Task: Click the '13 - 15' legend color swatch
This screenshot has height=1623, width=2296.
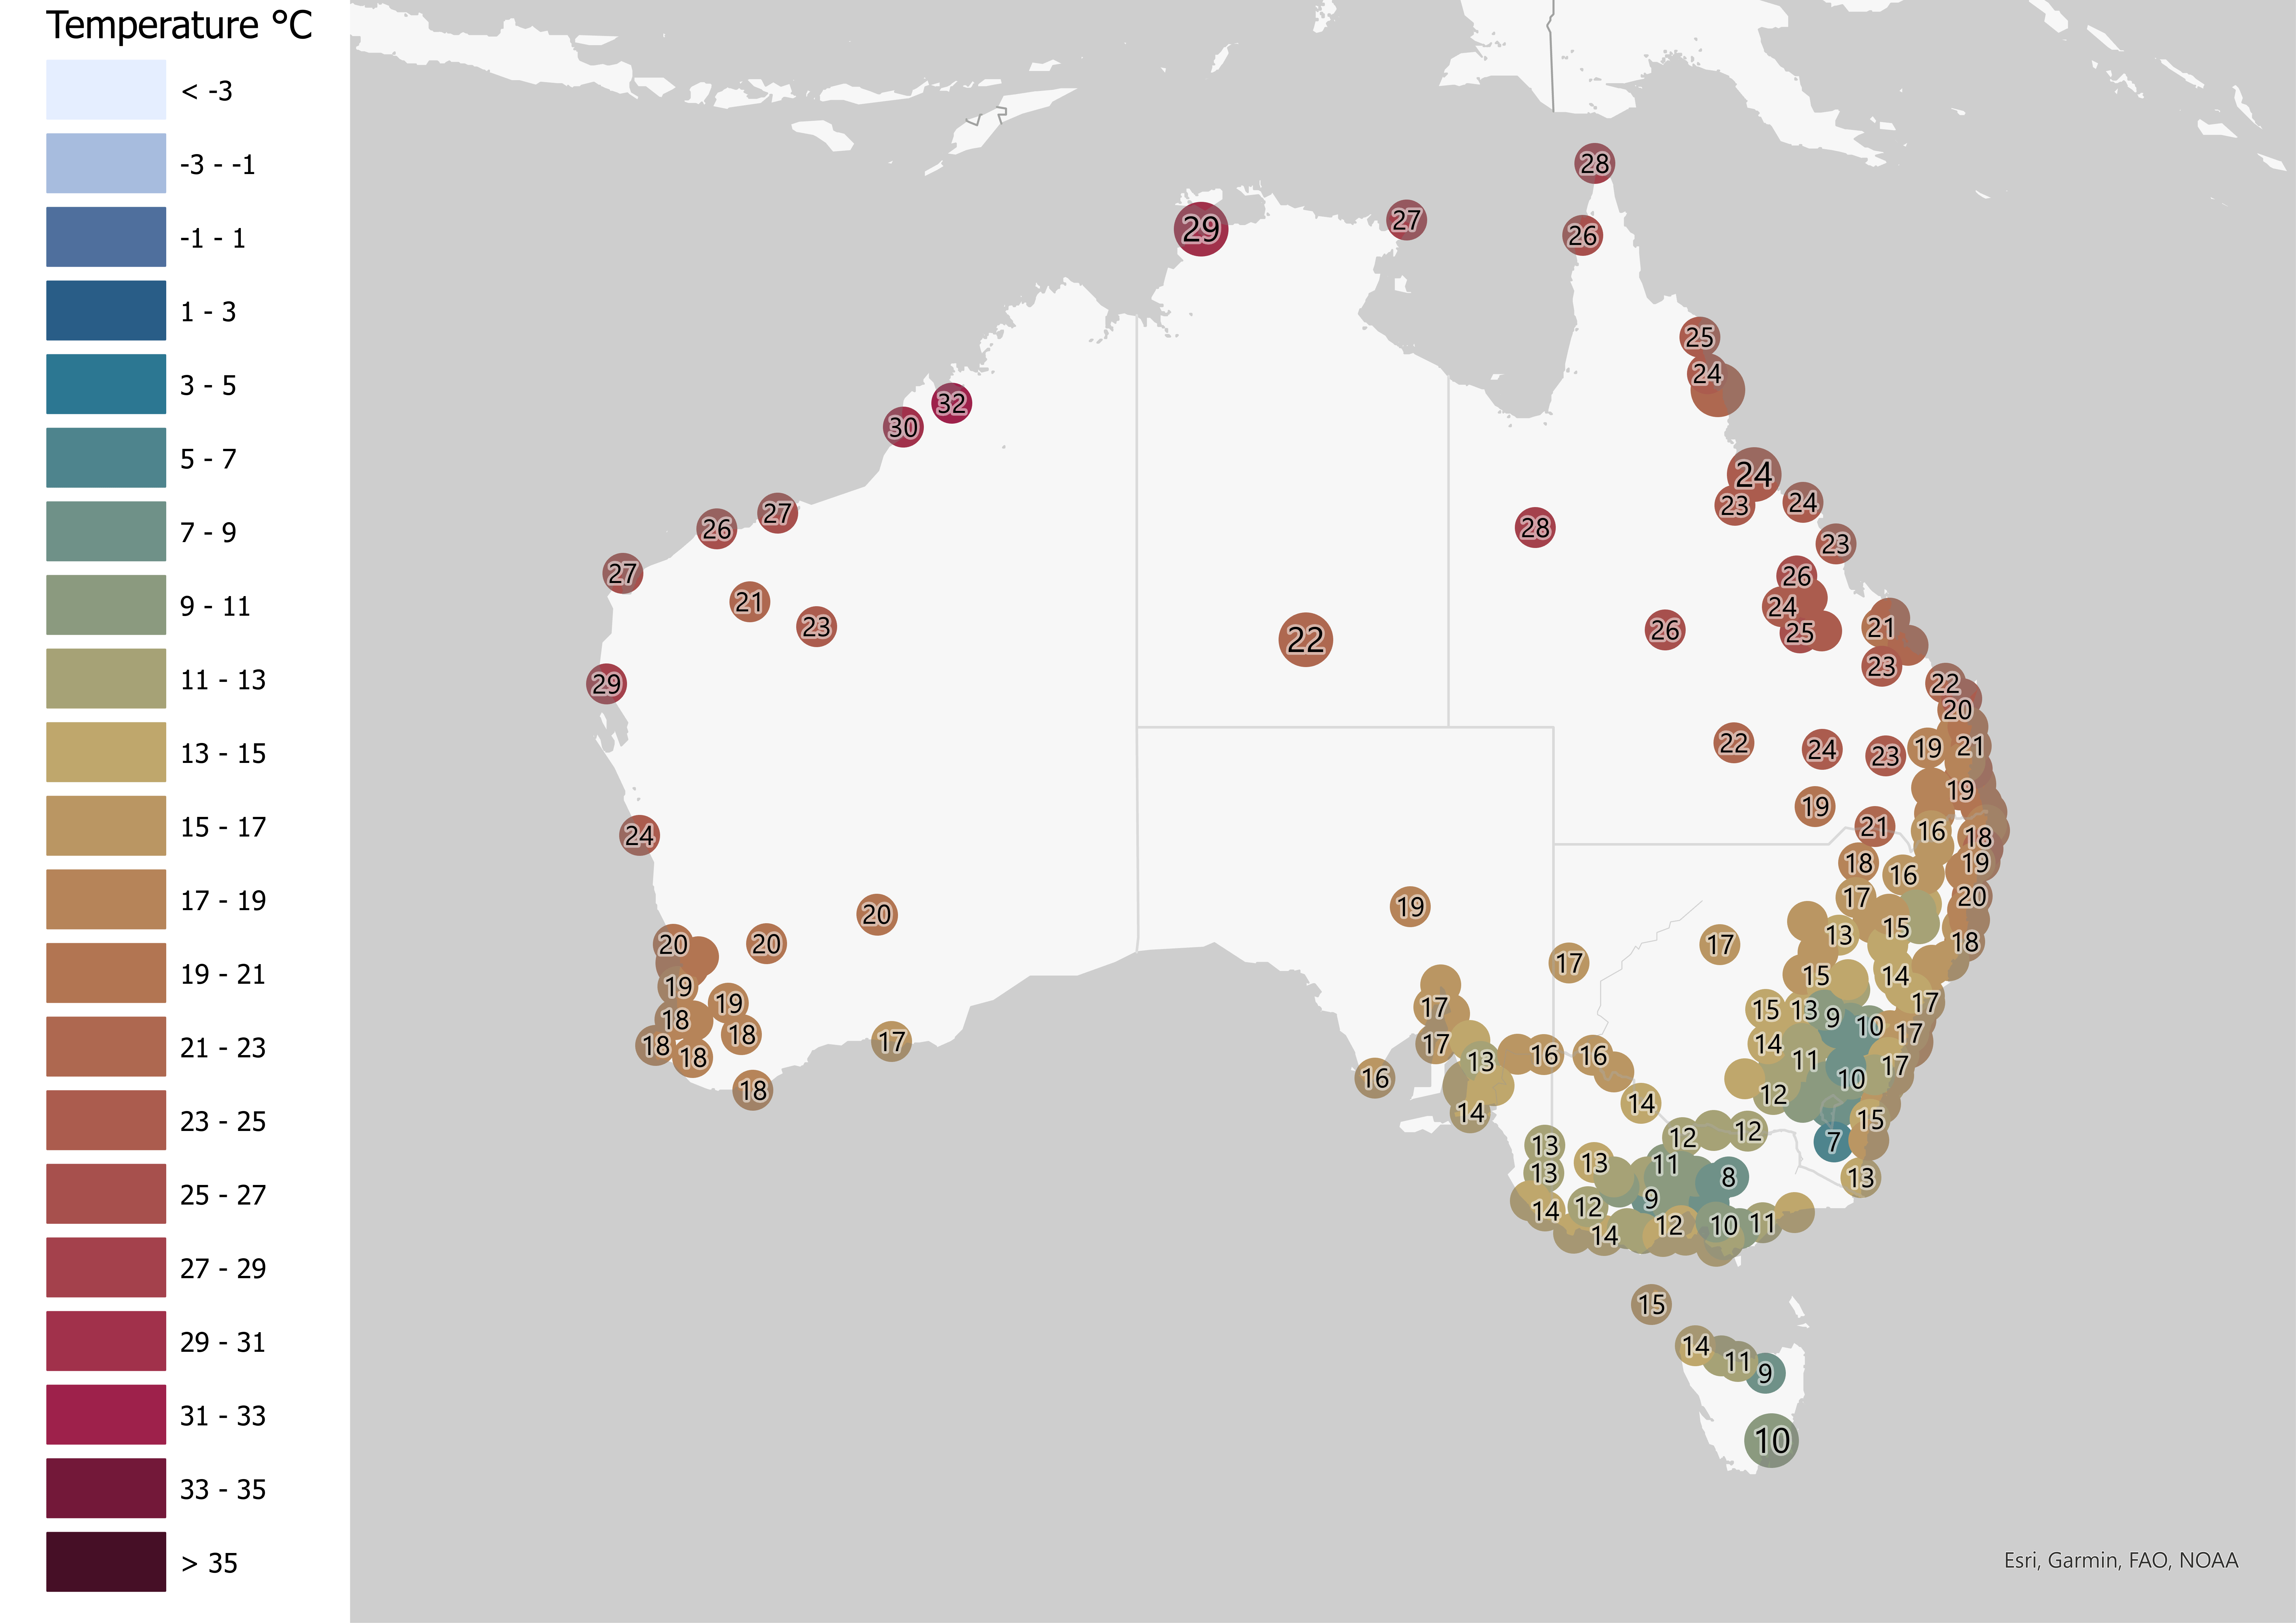Action: point(106,752)
